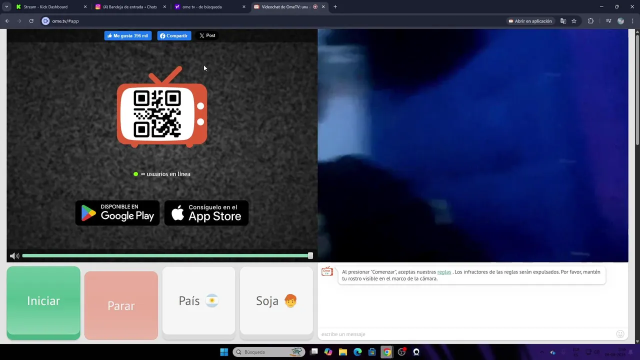Bookmark this page with star icon
Screen dimensions: 640x360
pos(574,21)
